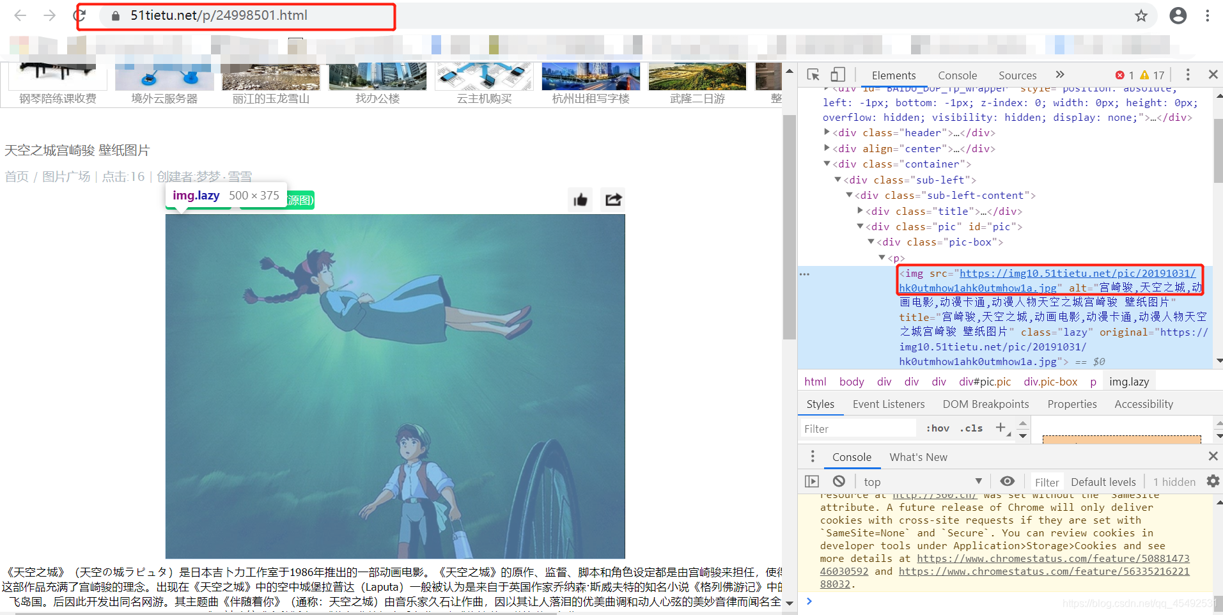Clear the console with the ban icon
This screenshot has width=1223, height=615.
(839, 481)
